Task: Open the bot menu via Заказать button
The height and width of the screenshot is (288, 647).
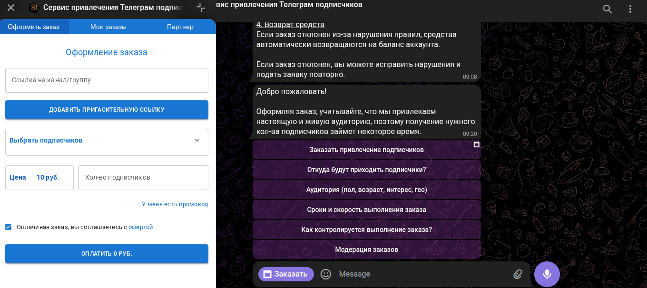Action: click(285, 274)
